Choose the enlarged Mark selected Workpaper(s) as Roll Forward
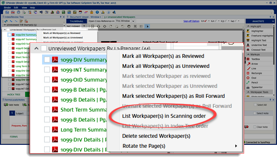This screenshot has height=164, width=277. coord(173,96)
